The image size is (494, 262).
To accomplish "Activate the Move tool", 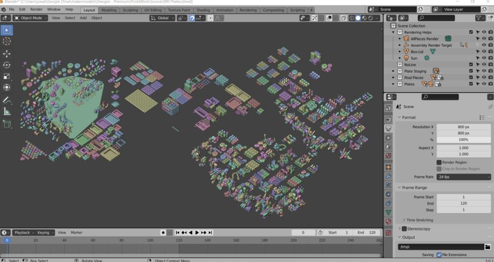I will pos(7,53).
